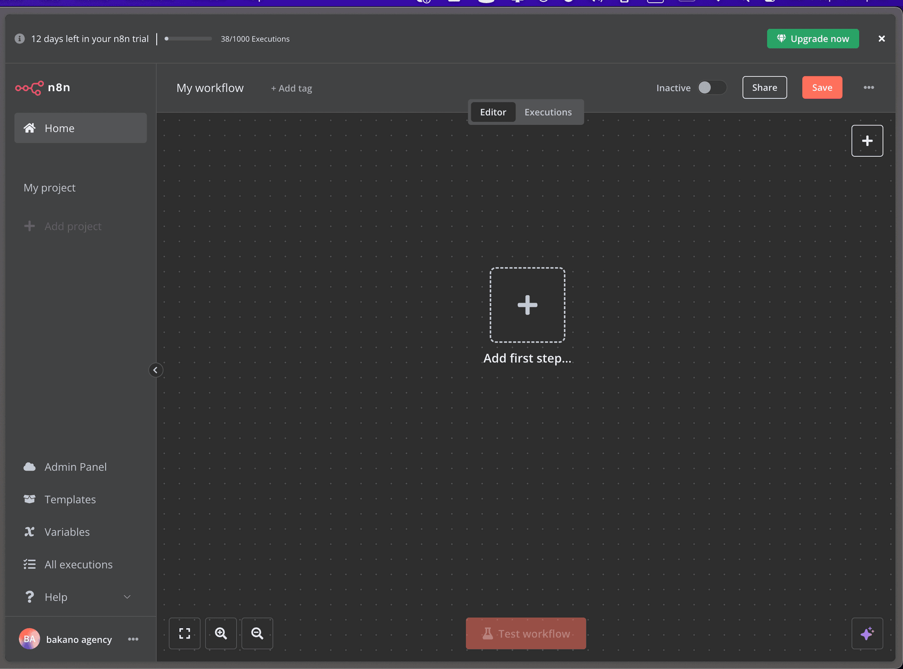Viewport: 903px width, 669px height.
Task: Click the n8n logo icon
Action: click(29, 88)
